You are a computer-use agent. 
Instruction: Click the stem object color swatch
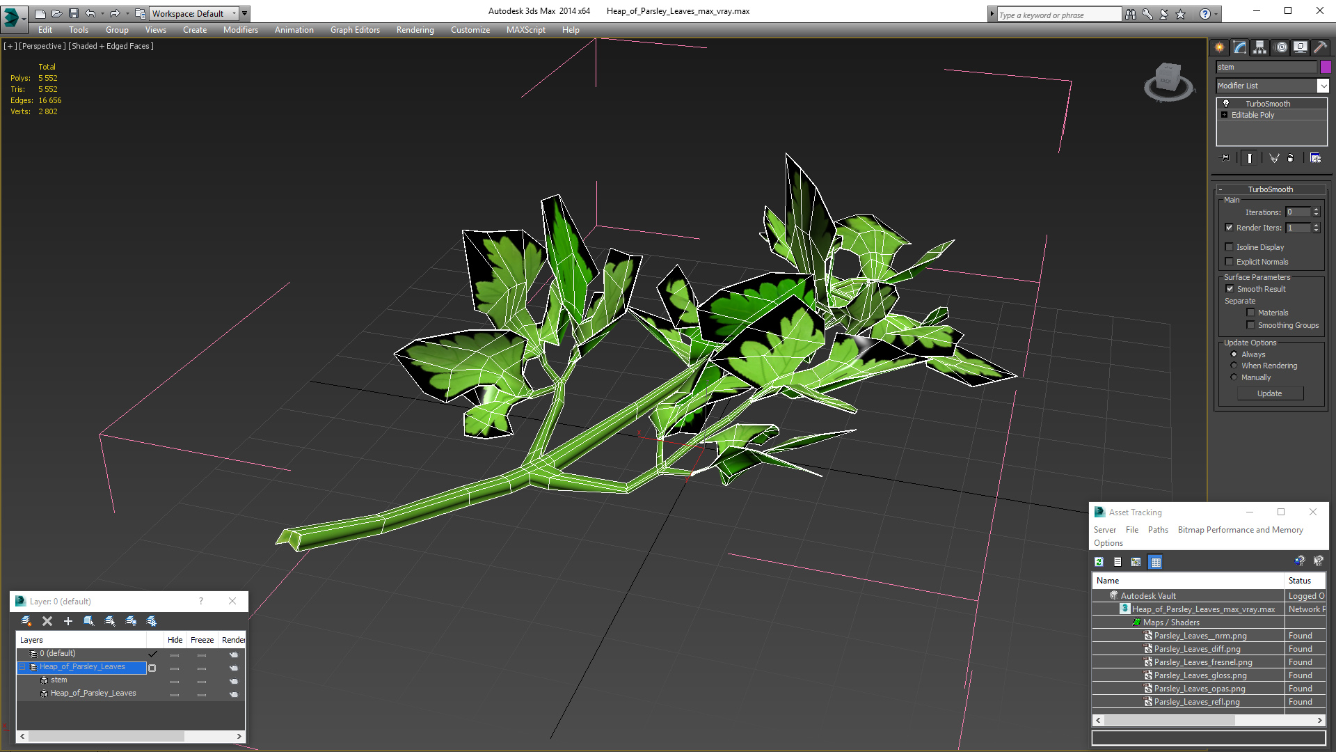click(x=1326, y=67)
